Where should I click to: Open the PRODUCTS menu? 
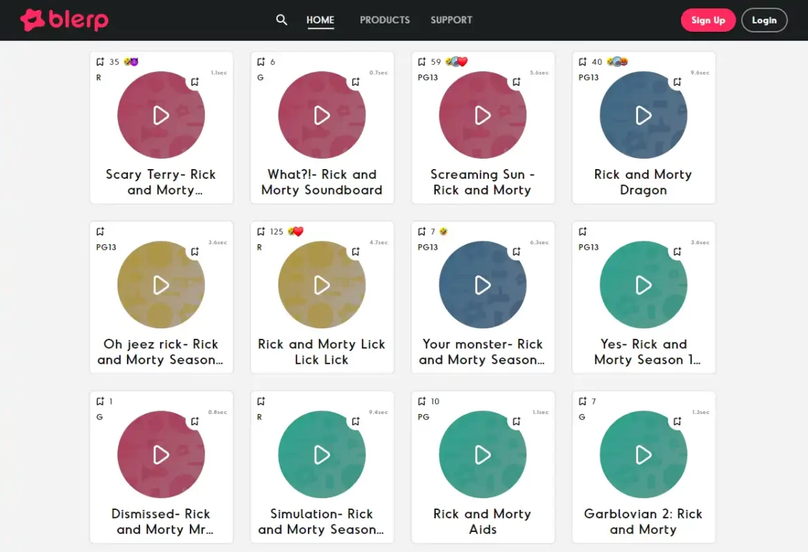(x=385, y=20)
